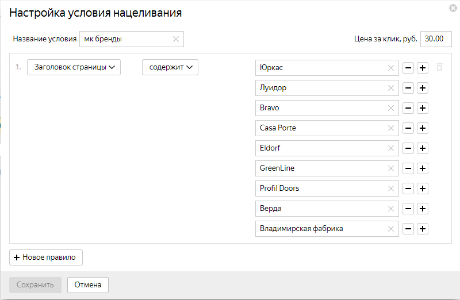Remove the Bravo row with minus button
This screenshot has height=300, width=460.
(x=408, y=108)
